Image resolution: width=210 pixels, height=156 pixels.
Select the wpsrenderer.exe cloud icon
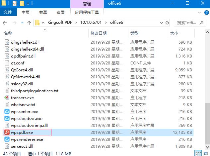tap(7, 139)
